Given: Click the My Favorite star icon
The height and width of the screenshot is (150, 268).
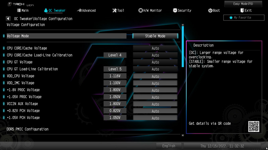Looking at the screenshot, I should click(x=231, y=18).
